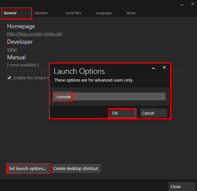The height and width of the screenshot is (191, 197).
Task: Click the Homepage heading text
Action: pyautogui.click(x=21, y=27)
